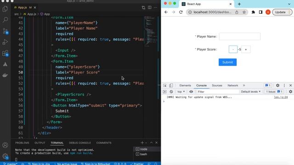Screen dimensions: 294x165
Task: Open the COMMENTS panel tab
Action: [104, 143]
